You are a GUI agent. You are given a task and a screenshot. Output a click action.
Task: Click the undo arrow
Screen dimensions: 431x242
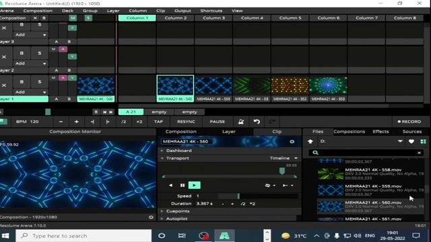point(257,122)
